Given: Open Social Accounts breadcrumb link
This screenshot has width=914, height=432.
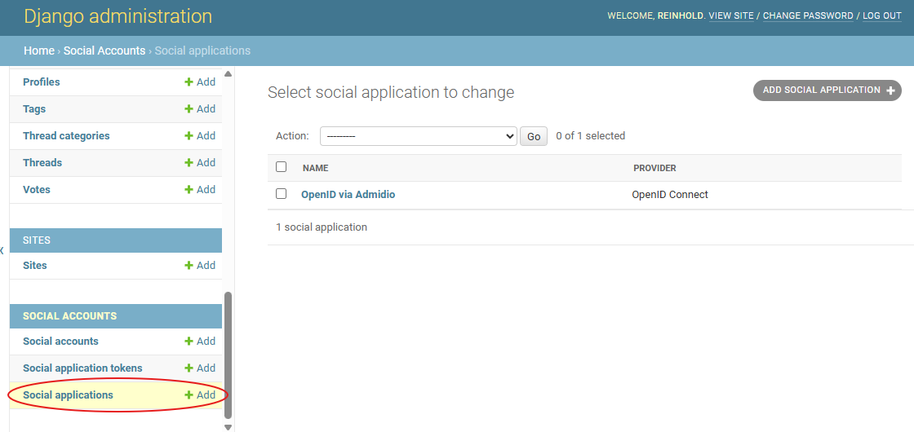Looking at the screenshot, I should click(104, 51).
